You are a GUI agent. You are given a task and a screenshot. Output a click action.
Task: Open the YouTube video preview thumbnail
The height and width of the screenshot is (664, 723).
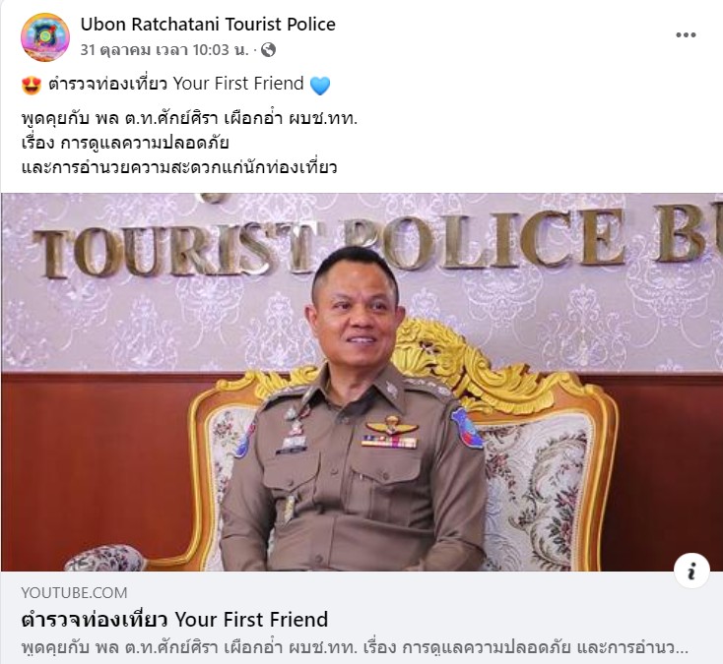pyautogui.click(x=361, y=383)
